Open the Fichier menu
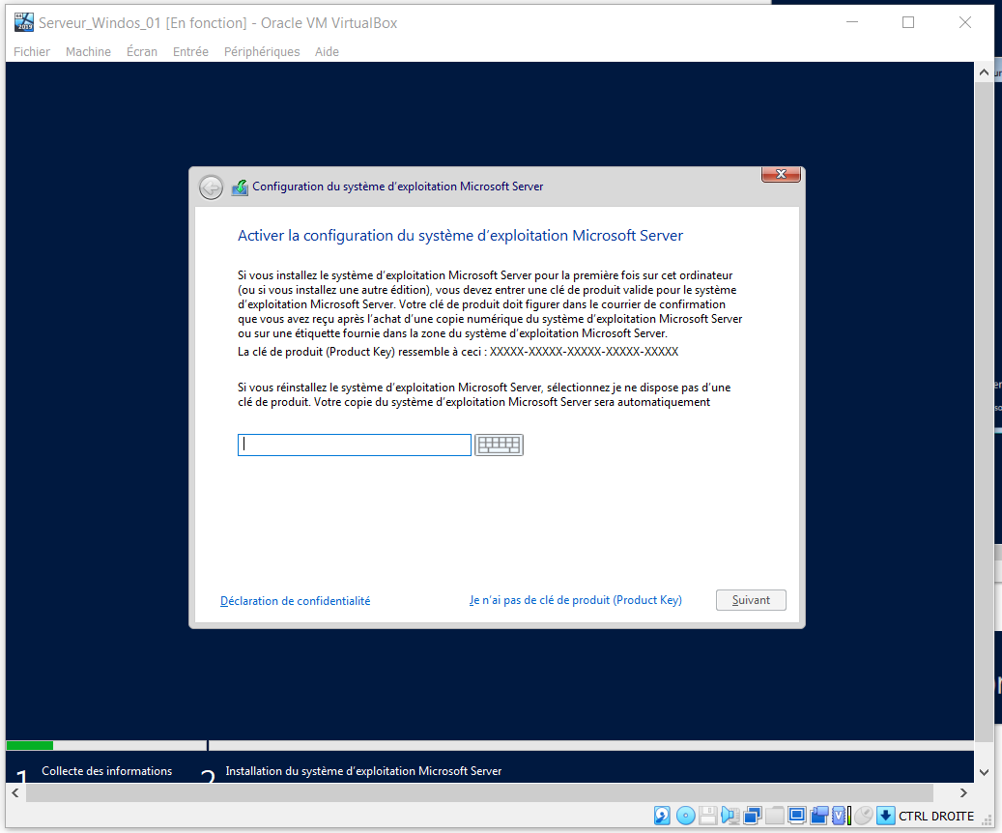Viewport: 1002px width, 833px height. click(32, 51)
